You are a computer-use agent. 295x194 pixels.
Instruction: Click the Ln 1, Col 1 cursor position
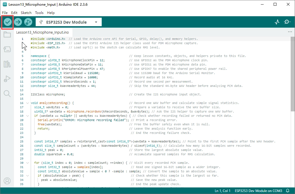[223, 191]
